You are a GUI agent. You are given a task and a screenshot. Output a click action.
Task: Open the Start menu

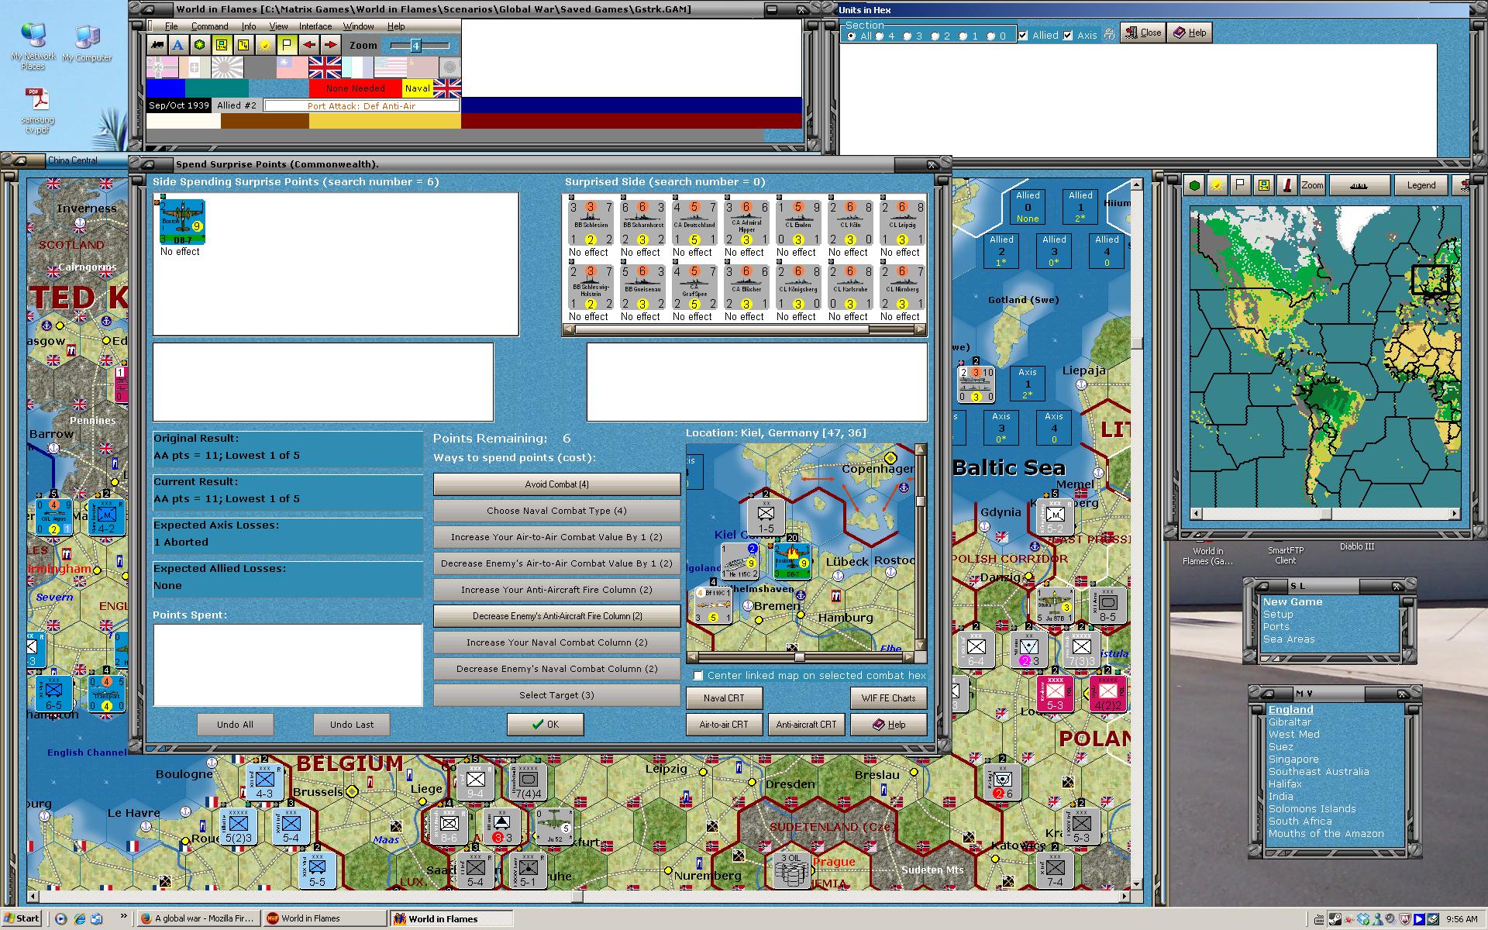click(22, 918)
